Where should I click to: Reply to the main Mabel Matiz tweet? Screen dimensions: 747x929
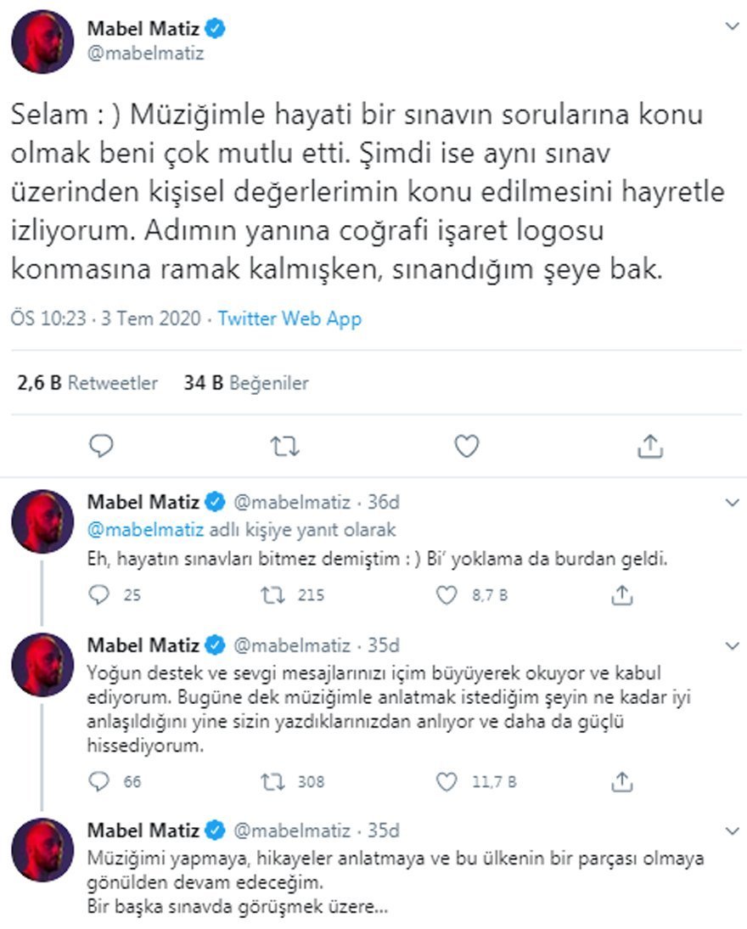(x=100, y=446)
